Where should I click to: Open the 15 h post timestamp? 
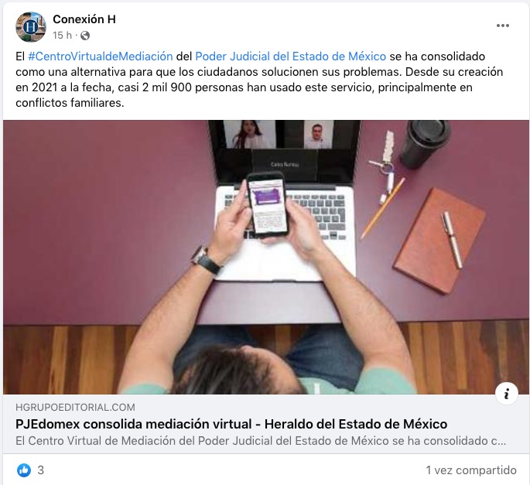pos(62,36)
